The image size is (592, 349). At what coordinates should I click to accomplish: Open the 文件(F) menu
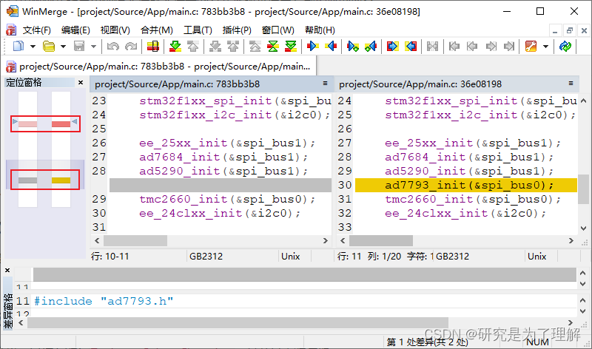36,30
